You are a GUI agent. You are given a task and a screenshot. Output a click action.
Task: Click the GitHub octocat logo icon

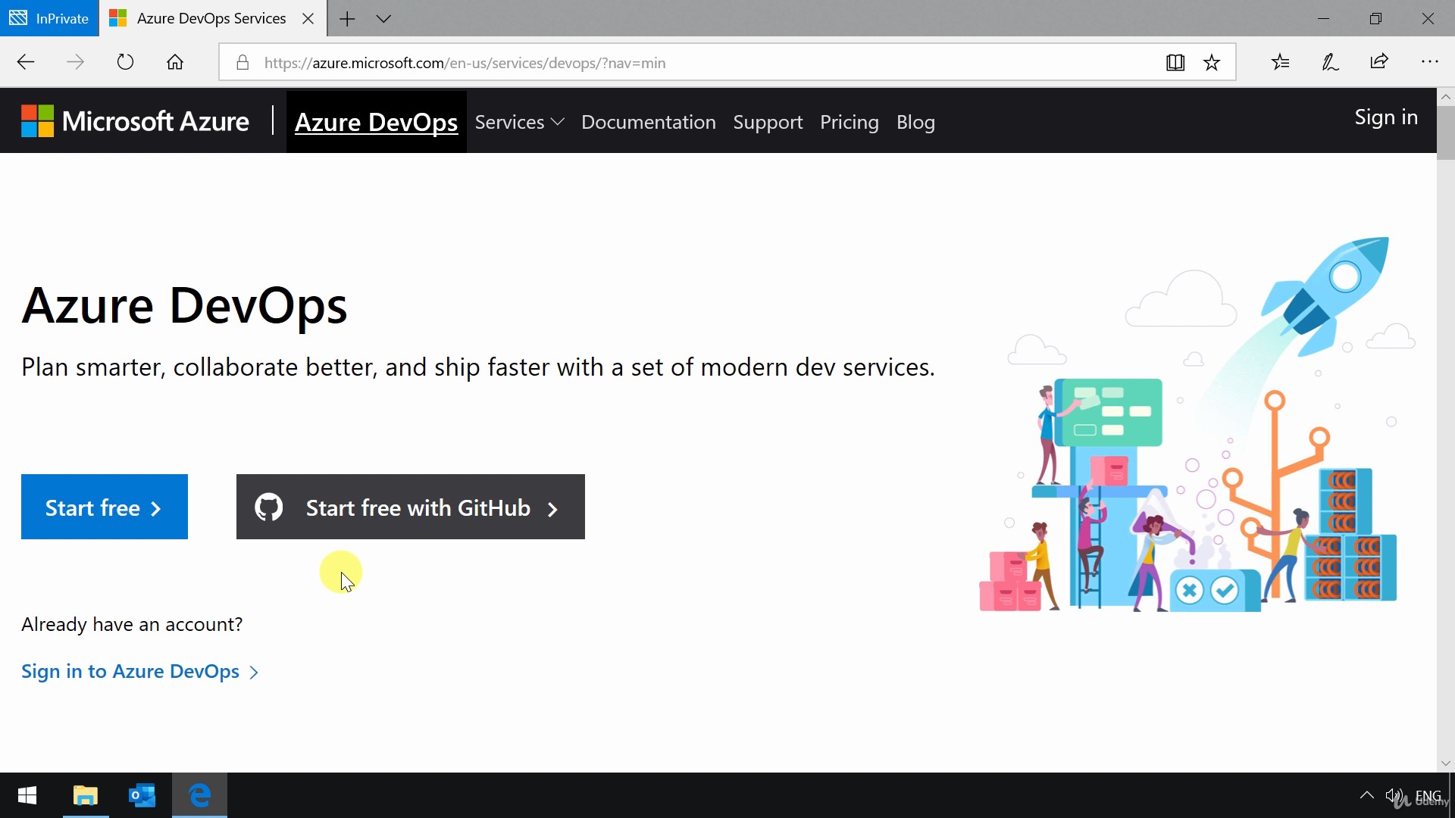pos(269,507)
